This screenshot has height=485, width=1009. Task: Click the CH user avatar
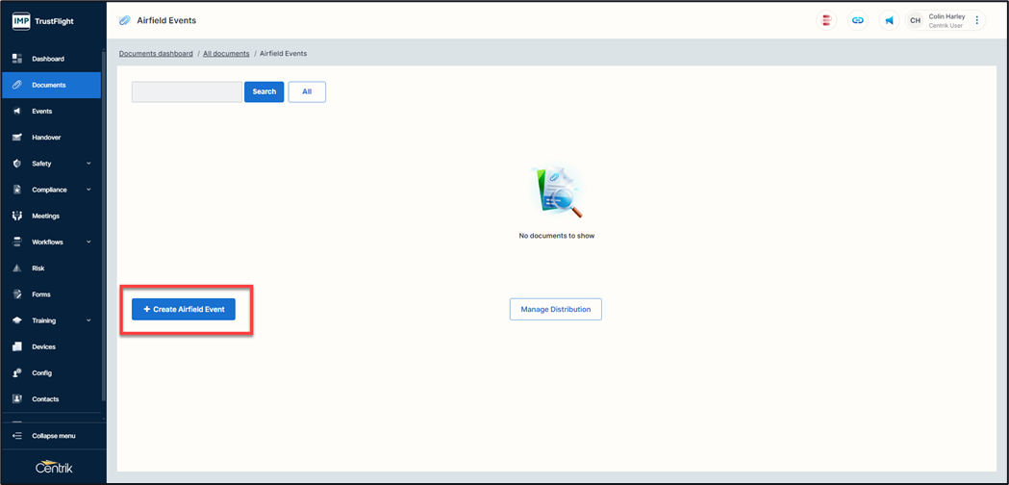(915, 20)
